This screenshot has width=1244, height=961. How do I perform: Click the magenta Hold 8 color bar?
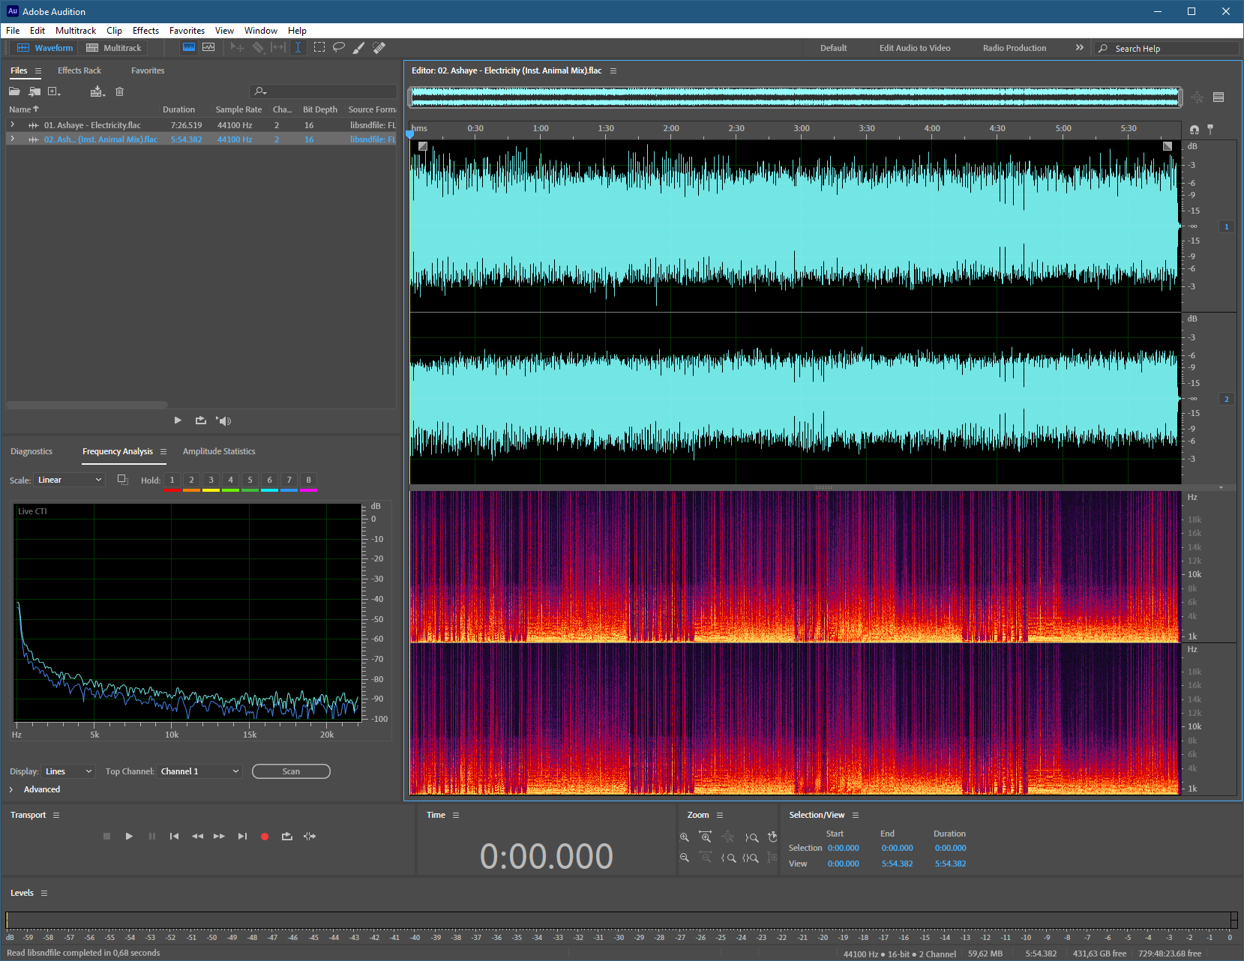(x=308, y=490)
